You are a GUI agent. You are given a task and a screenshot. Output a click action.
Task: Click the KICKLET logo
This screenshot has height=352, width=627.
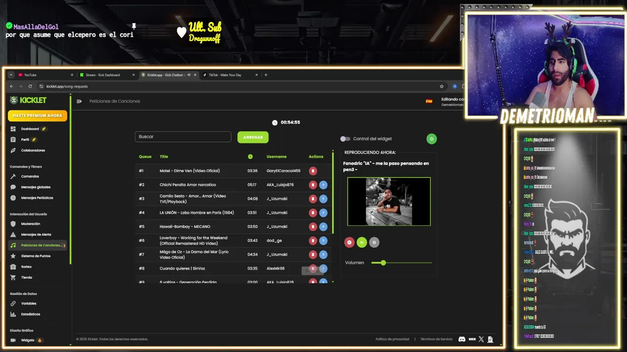point(28,100)
